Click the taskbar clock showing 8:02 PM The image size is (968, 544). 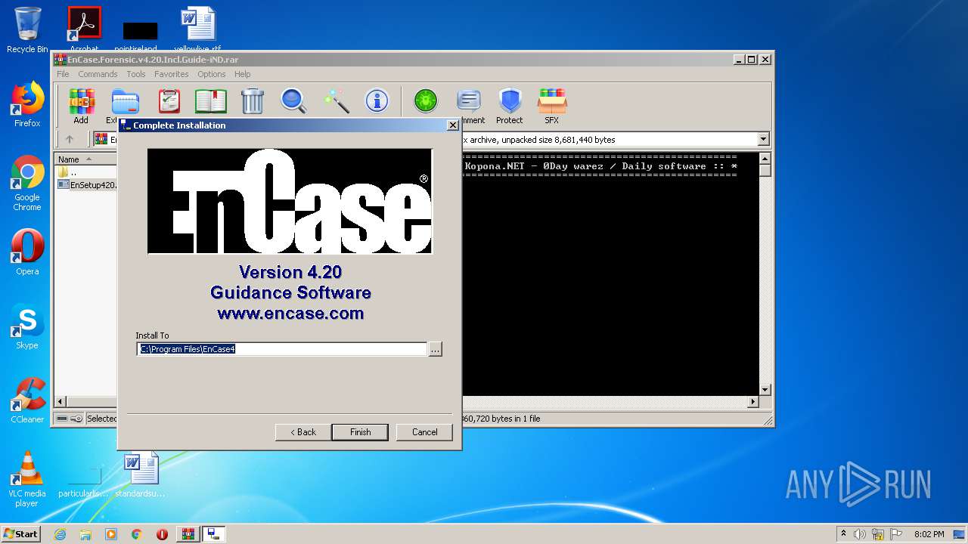pyautogui.click(x=929, y=534)
